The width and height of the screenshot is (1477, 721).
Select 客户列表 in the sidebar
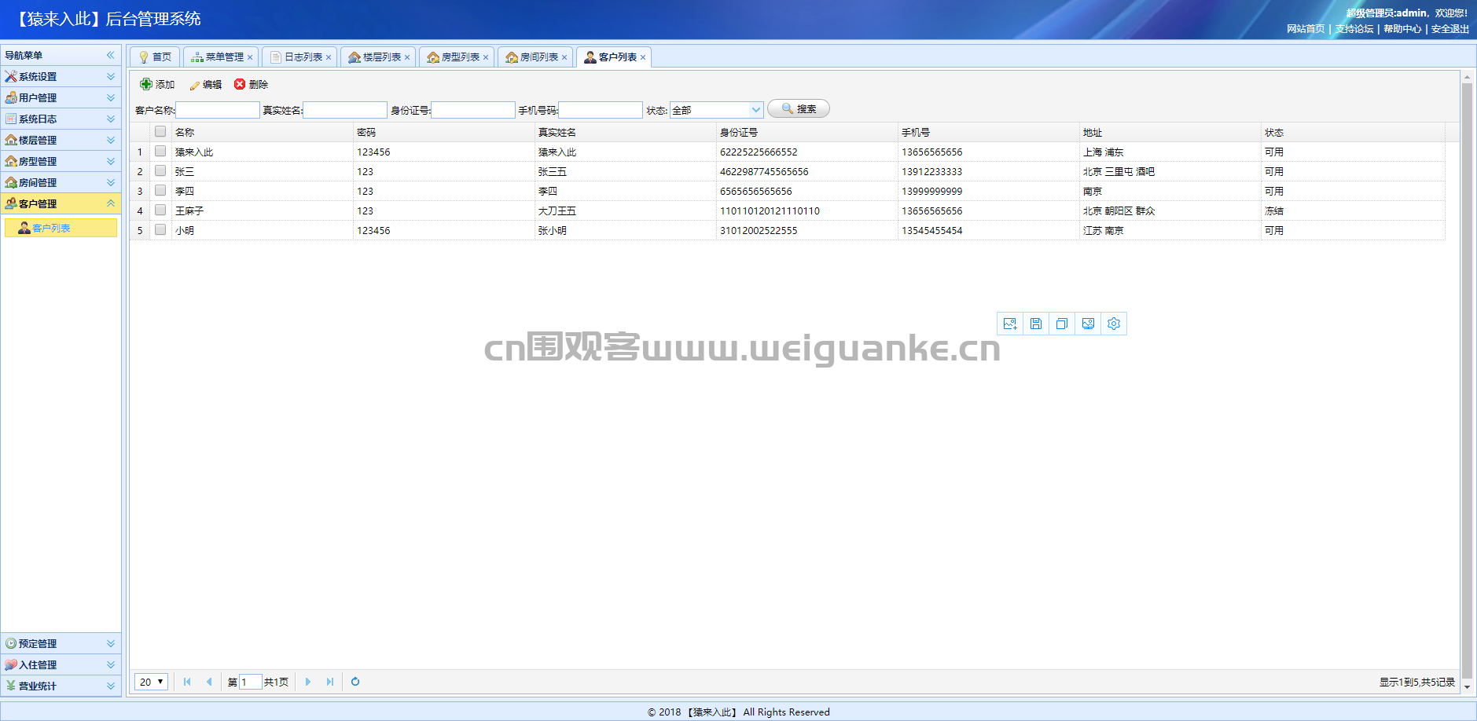pos(61,228)
